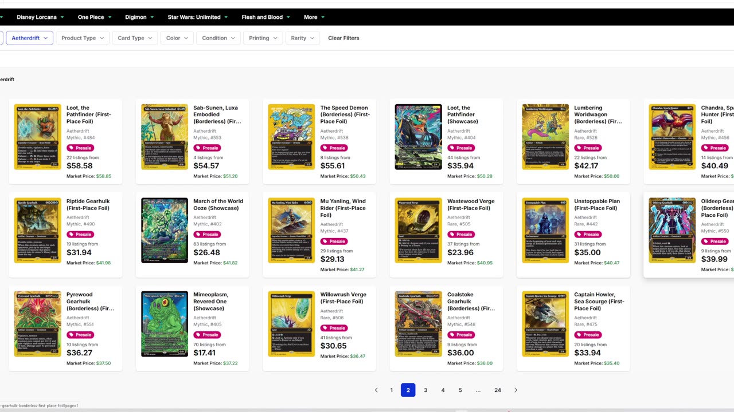Click Presale badge on Willowrush Verge
The image size is (734, 412).
[x=334, y=328]
